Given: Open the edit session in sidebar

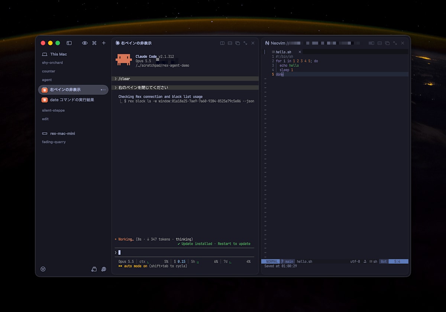Looking at the screenshot, I should click(x=45, y=119).
